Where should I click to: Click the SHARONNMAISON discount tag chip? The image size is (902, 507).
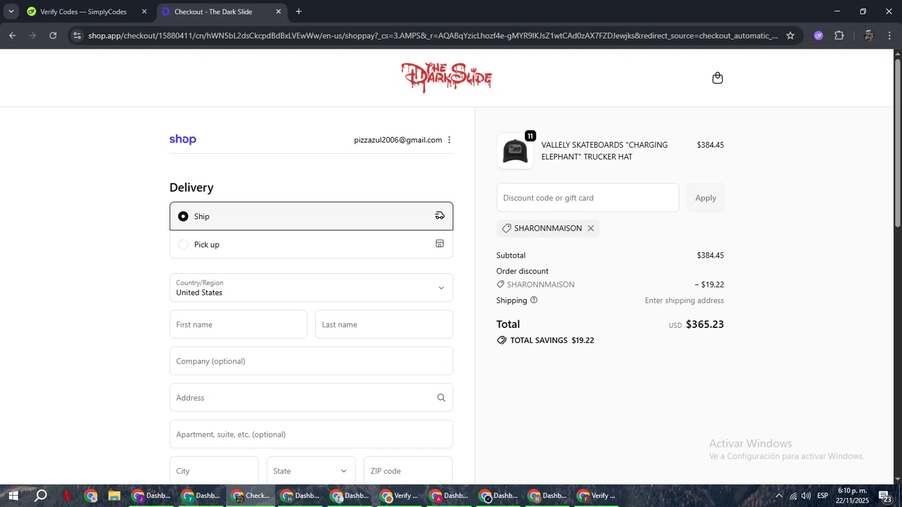point(548,228)
